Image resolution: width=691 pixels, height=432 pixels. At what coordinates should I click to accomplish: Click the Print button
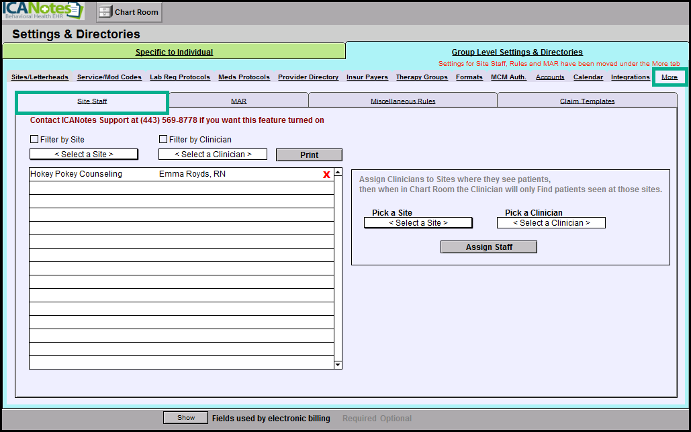(x=309, y=155)
